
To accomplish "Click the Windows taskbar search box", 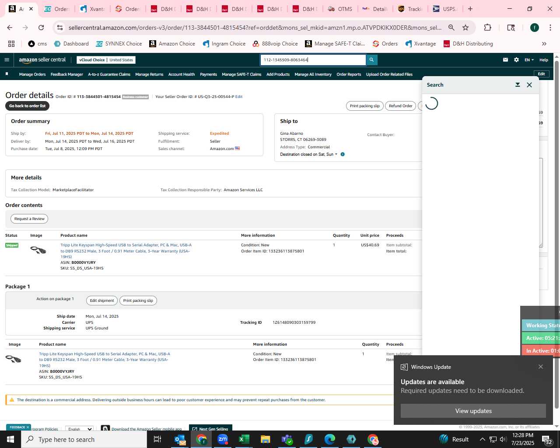I will pyautogui.click(x=84, y=439).
